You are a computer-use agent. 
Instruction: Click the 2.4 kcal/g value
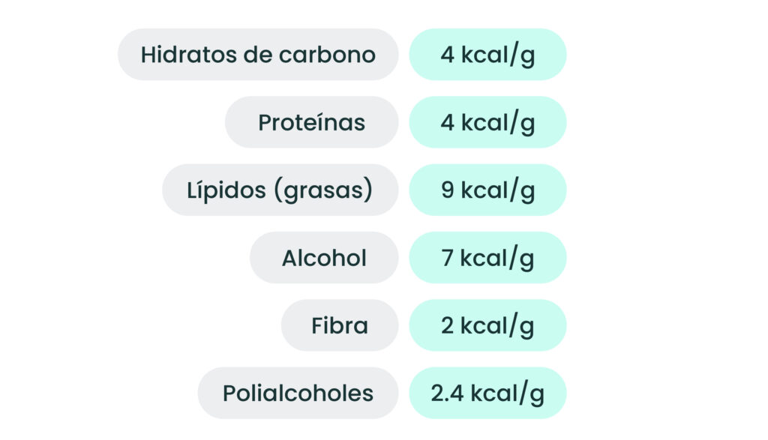coord(487,393)
